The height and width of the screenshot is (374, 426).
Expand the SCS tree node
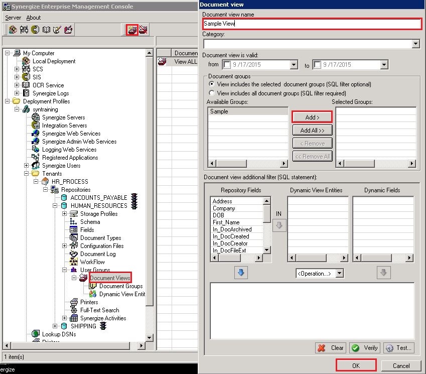click(17, 69)
